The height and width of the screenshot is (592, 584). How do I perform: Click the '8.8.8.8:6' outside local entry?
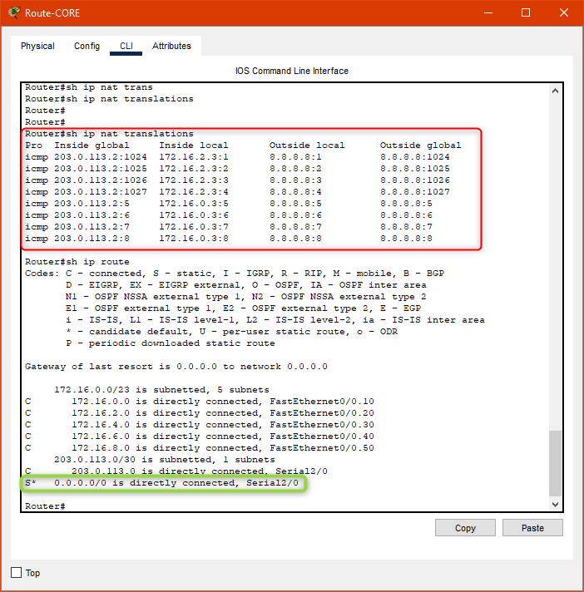(x=295, y=215)
